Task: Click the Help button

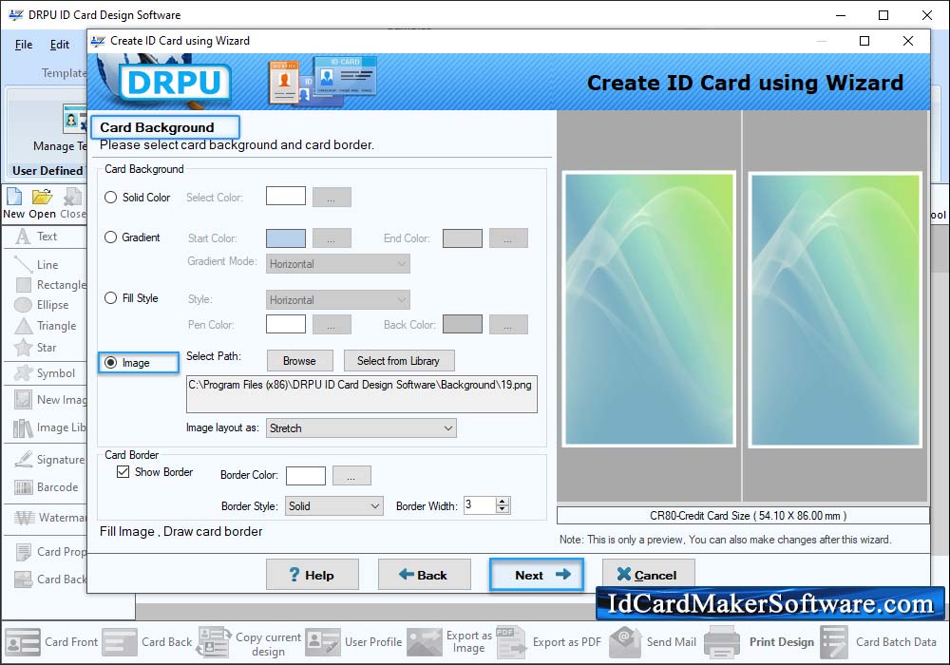Action: pos(312,575)
